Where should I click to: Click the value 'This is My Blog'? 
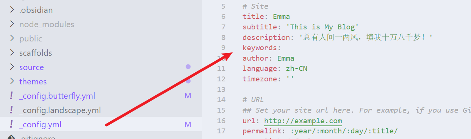pyautogui.click(x=322, y=27)
